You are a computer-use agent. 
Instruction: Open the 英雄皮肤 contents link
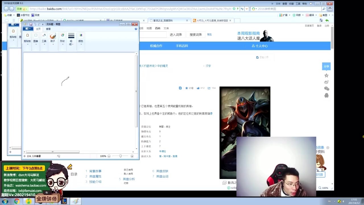coord(162,171)
